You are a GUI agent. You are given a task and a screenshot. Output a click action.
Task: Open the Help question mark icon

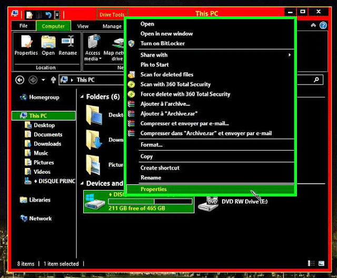coord(323,25)
